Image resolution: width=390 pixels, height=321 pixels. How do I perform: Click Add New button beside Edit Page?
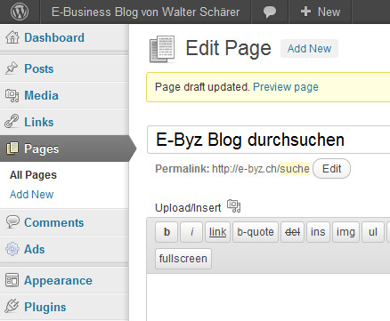click(x=309, y=49)
